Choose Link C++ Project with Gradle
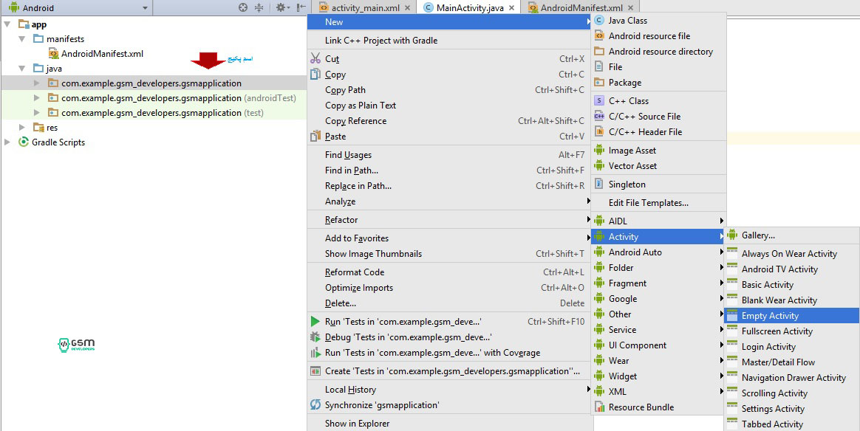The image size is (860, 431). (450, 41)
